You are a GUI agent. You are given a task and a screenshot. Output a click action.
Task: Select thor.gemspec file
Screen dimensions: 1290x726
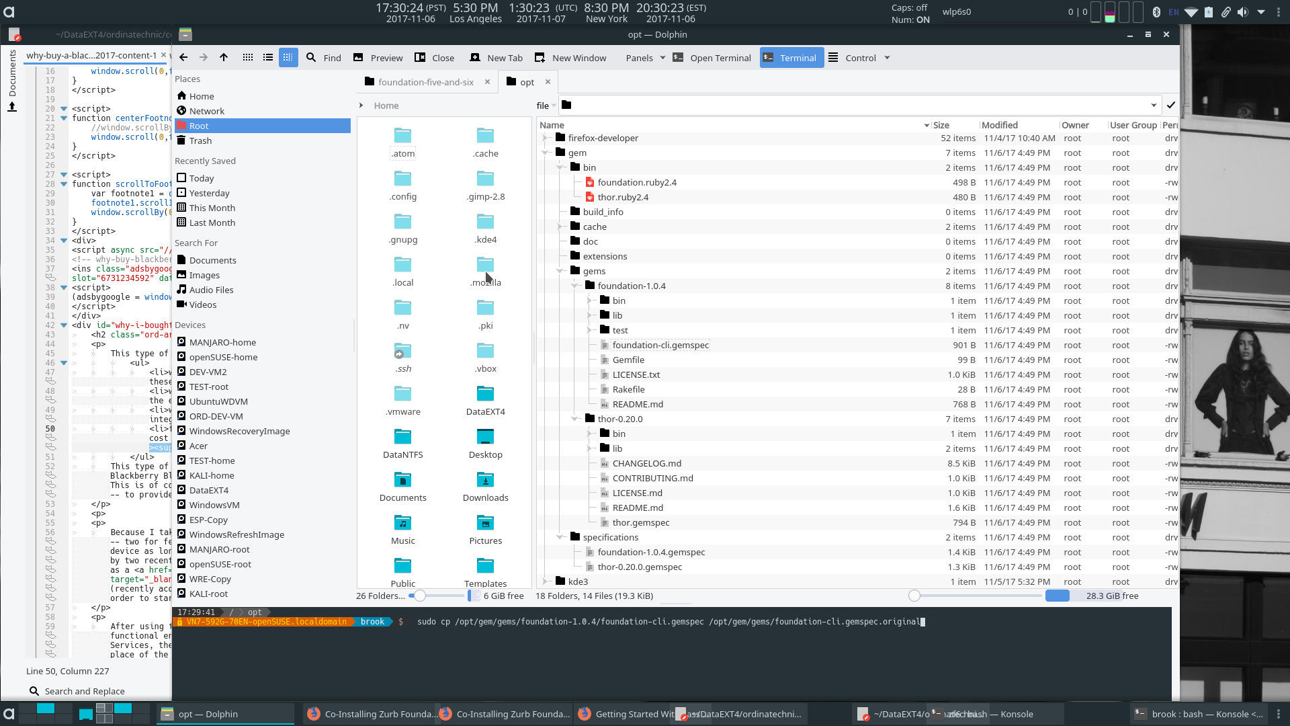click(641, 522)
